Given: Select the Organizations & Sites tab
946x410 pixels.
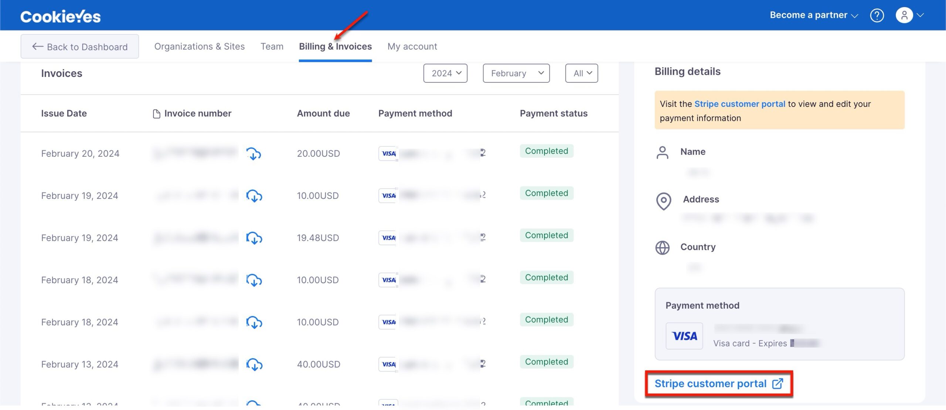Looking at the screenshot, I should click(x=199, y=46).
